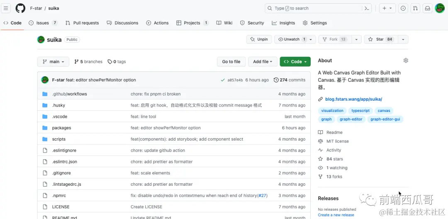Fork the repository with Fork button
This screenshot has width=448, height=219.
[x=335, y=39]
